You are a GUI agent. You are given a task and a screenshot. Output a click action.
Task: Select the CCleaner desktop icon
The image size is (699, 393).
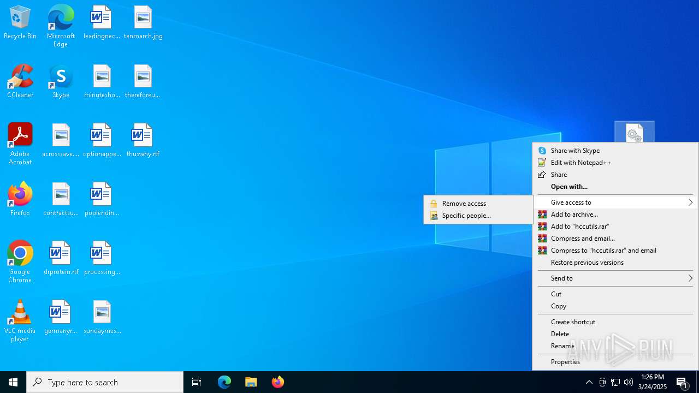click(x=20, y=82)
